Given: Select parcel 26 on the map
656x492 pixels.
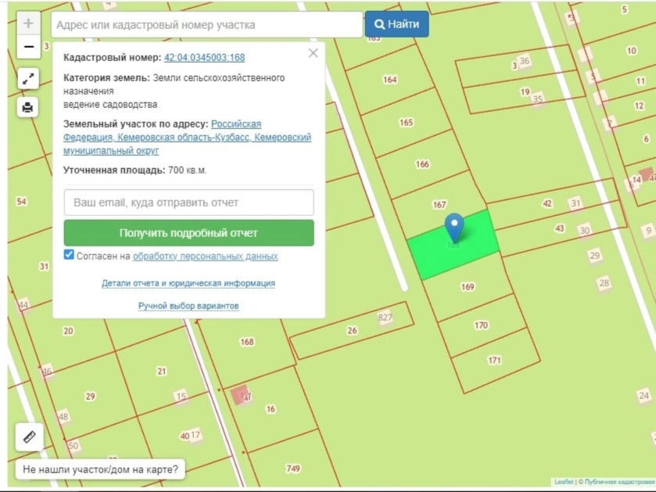Looking at the screenshot, I should tap(352, 331).
